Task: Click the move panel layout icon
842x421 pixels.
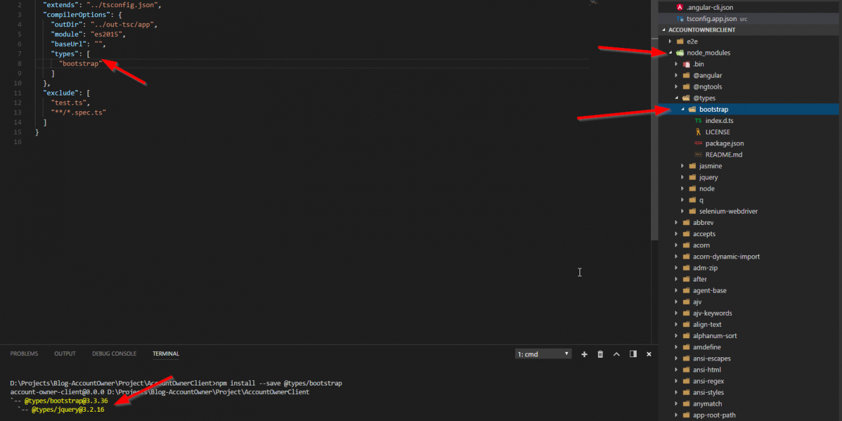Action: click(x=633, y=354)
